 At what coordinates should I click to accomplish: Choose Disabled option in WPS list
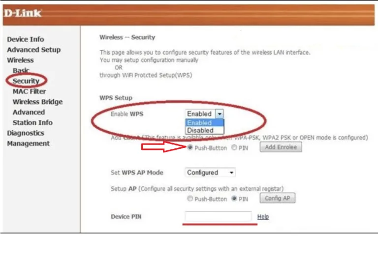tap(204, 130)
